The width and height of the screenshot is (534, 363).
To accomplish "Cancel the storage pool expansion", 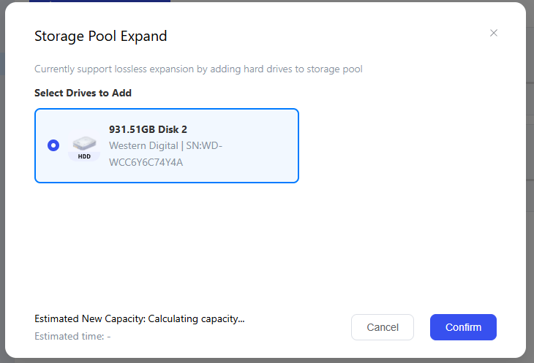I will tap(383, 327).
